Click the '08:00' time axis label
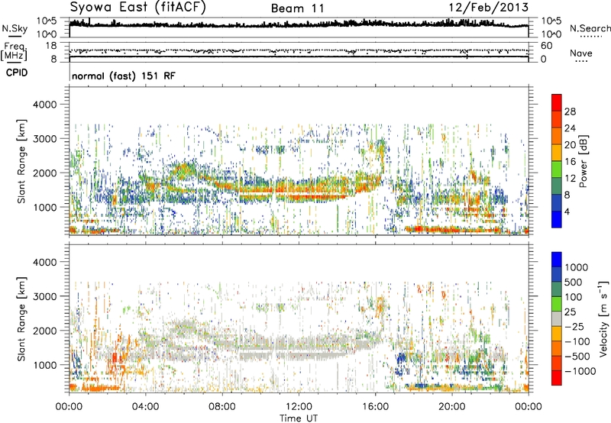Image resolution: width=611 pixels, height=423 pixels. click(222, 407)
